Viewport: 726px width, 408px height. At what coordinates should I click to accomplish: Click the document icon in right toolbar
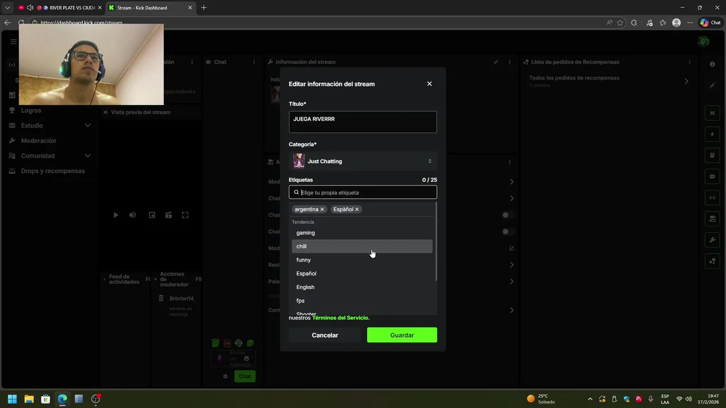click(x=712, y=155)
